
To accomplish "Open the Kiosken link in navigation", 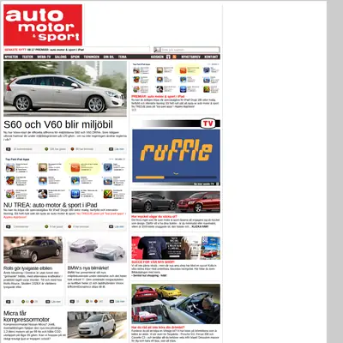I will (x=157, y=57).
